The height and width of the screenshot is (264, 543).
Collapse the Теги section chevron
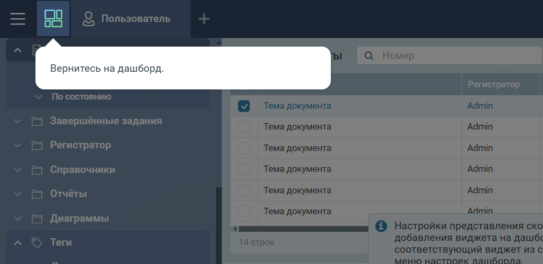(18, 243)
